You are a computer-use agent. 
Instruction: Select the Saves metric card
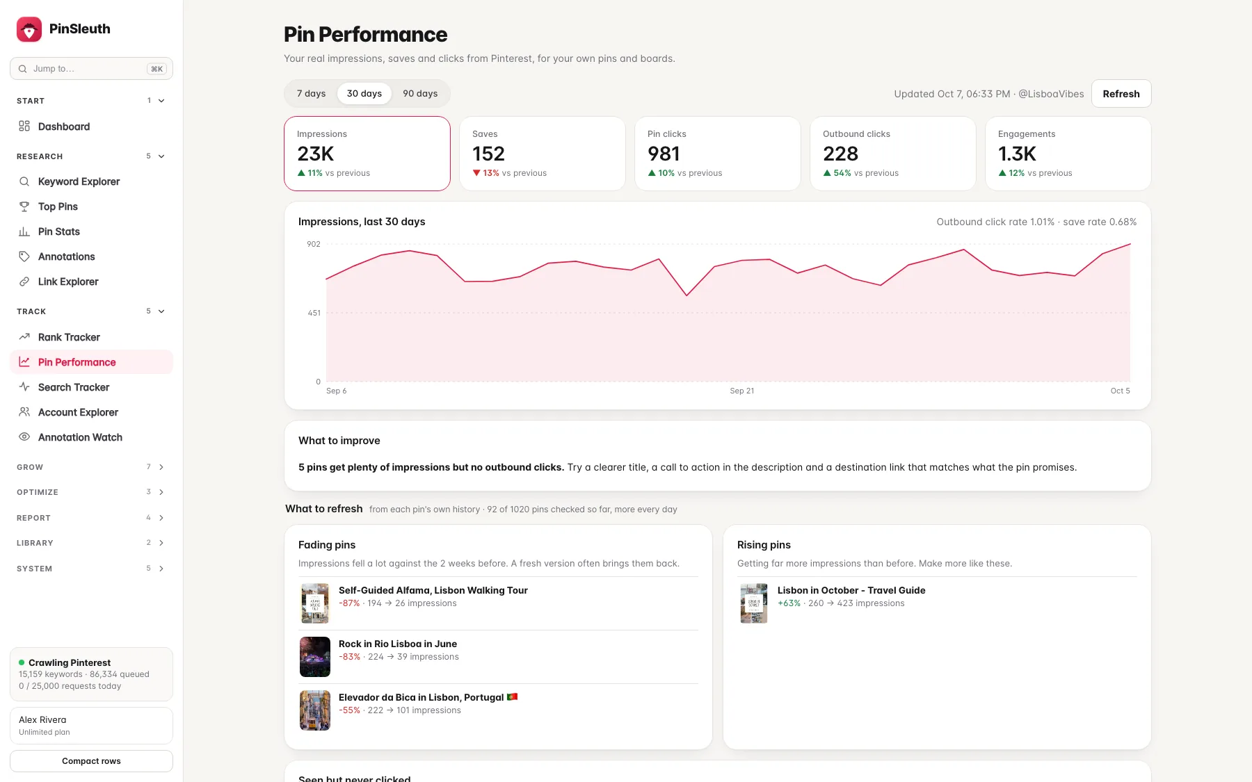click(x=543, y=154)
